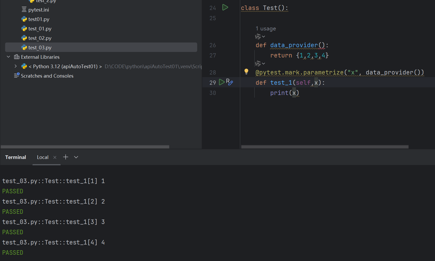Expand the Python 3.12 interpreter node

(x=16, y=66)
